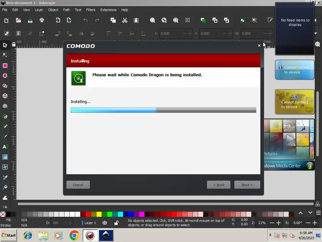Launch Google Chrome from the taskbar

click(x=74, y=235)
